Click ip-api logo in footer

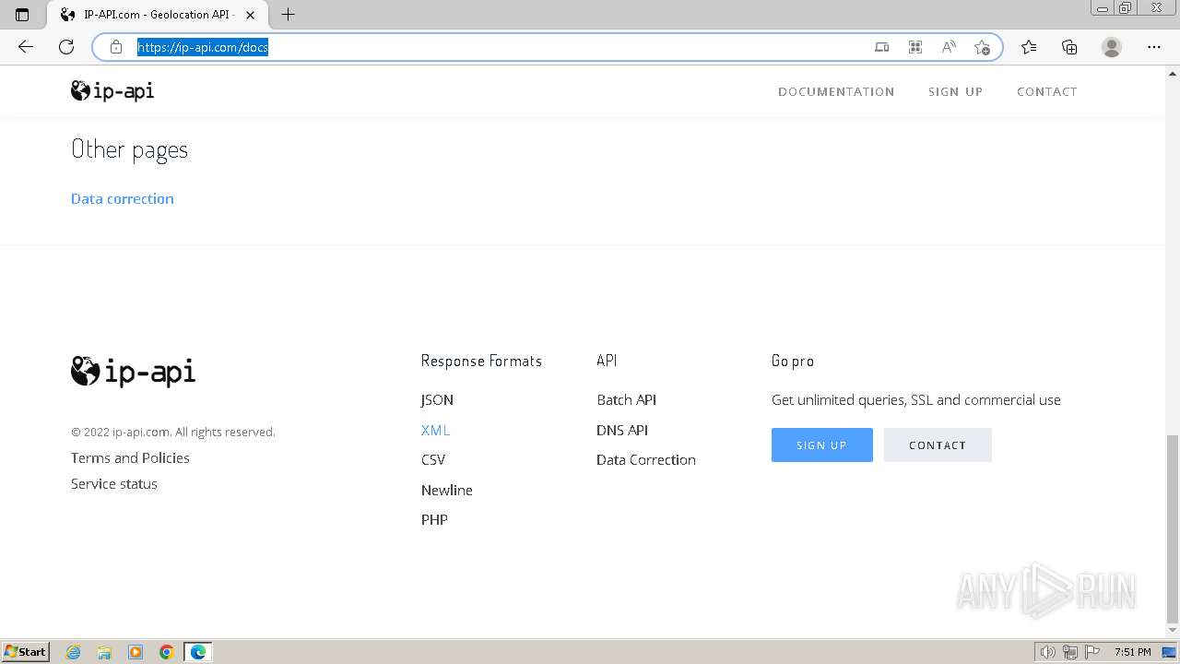(134, 371)
